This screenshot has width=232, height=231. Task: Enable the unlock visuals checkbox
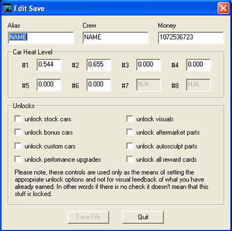(130, 119)
